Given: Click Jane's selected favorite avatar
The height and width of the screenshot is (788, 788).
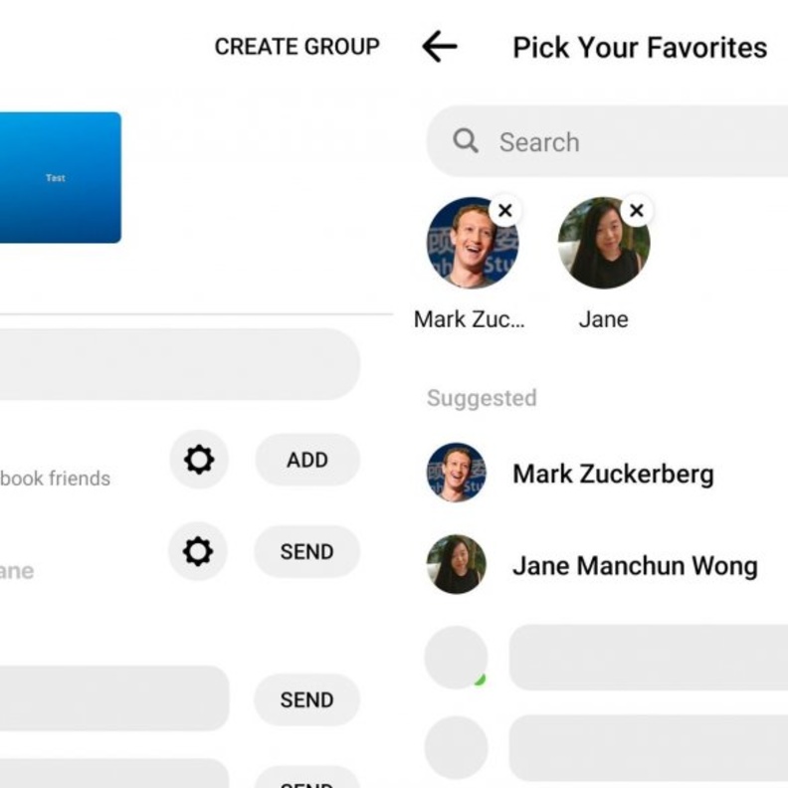Looking at the screenshot, I should [602, 245].
